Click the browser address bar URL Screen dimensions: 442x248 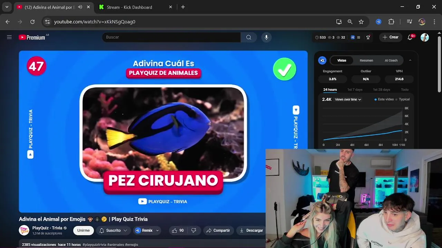(x=95, y=22)
